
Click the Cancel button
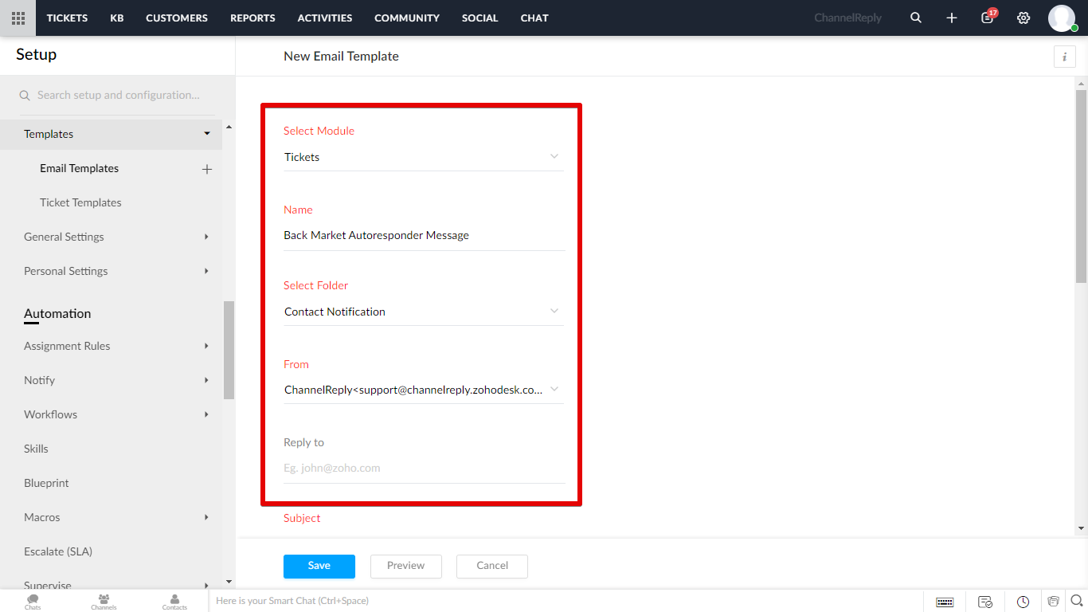pyautogui.click(x=492, y=566)
